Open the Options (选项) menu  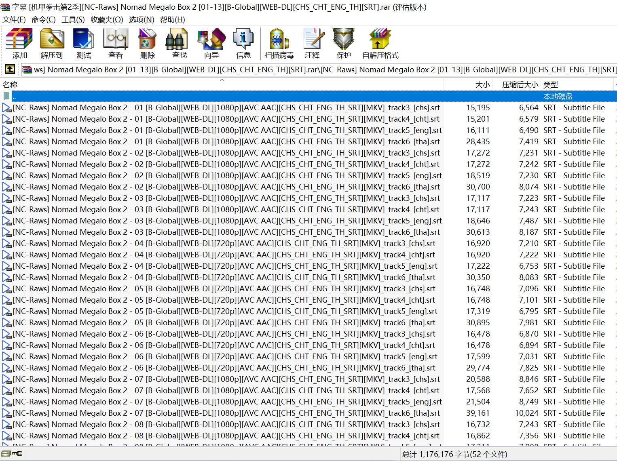pyautogui.click(x=142, y=19)
